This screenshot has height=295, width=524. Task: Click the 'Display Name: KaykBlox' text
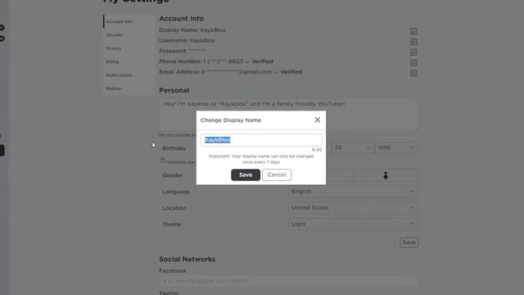(x=192, y=30)
